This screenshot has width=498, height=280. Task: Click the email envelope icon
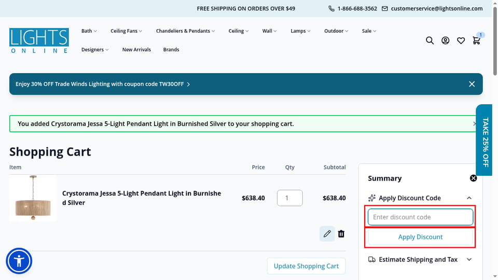click(384, 9)
